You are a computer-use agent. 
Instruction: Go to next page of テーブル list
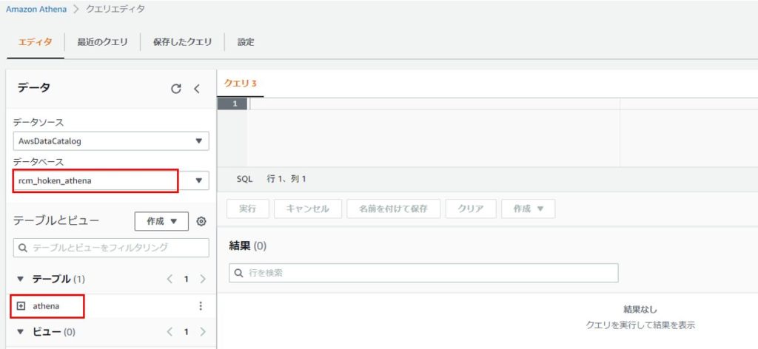(203, 279)
